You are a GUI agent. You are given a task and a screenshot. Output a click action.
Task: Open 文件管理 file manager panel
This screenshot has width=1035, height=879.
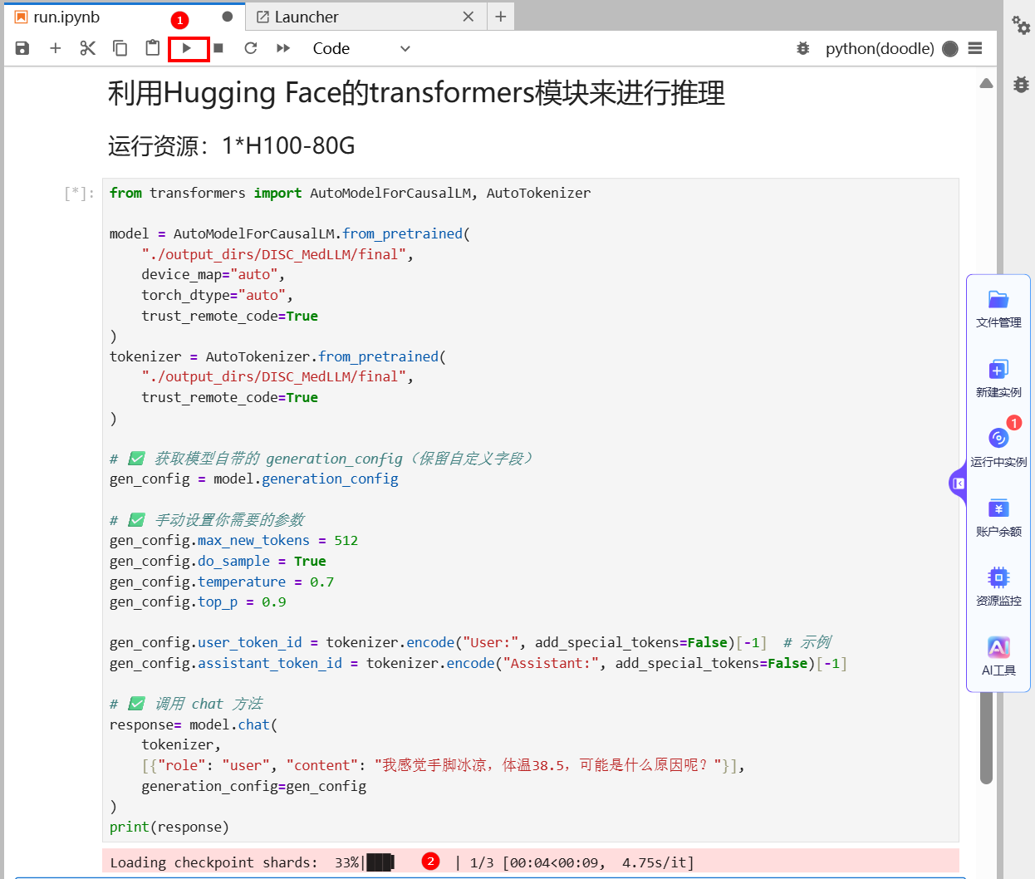pos(998,308)
